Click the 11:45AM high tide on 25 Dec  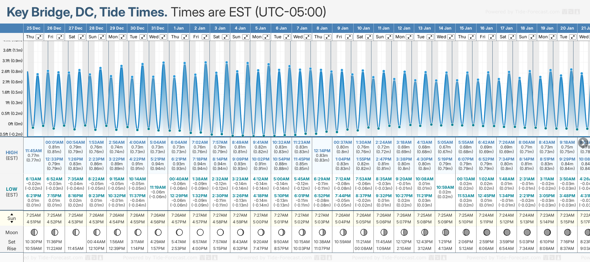point(34,151)
